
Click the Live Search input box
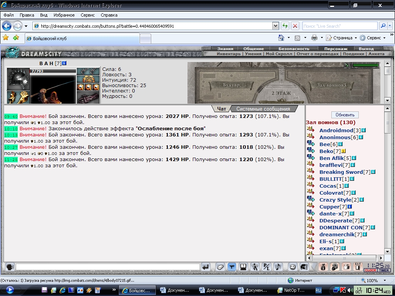tap(339, 26)
